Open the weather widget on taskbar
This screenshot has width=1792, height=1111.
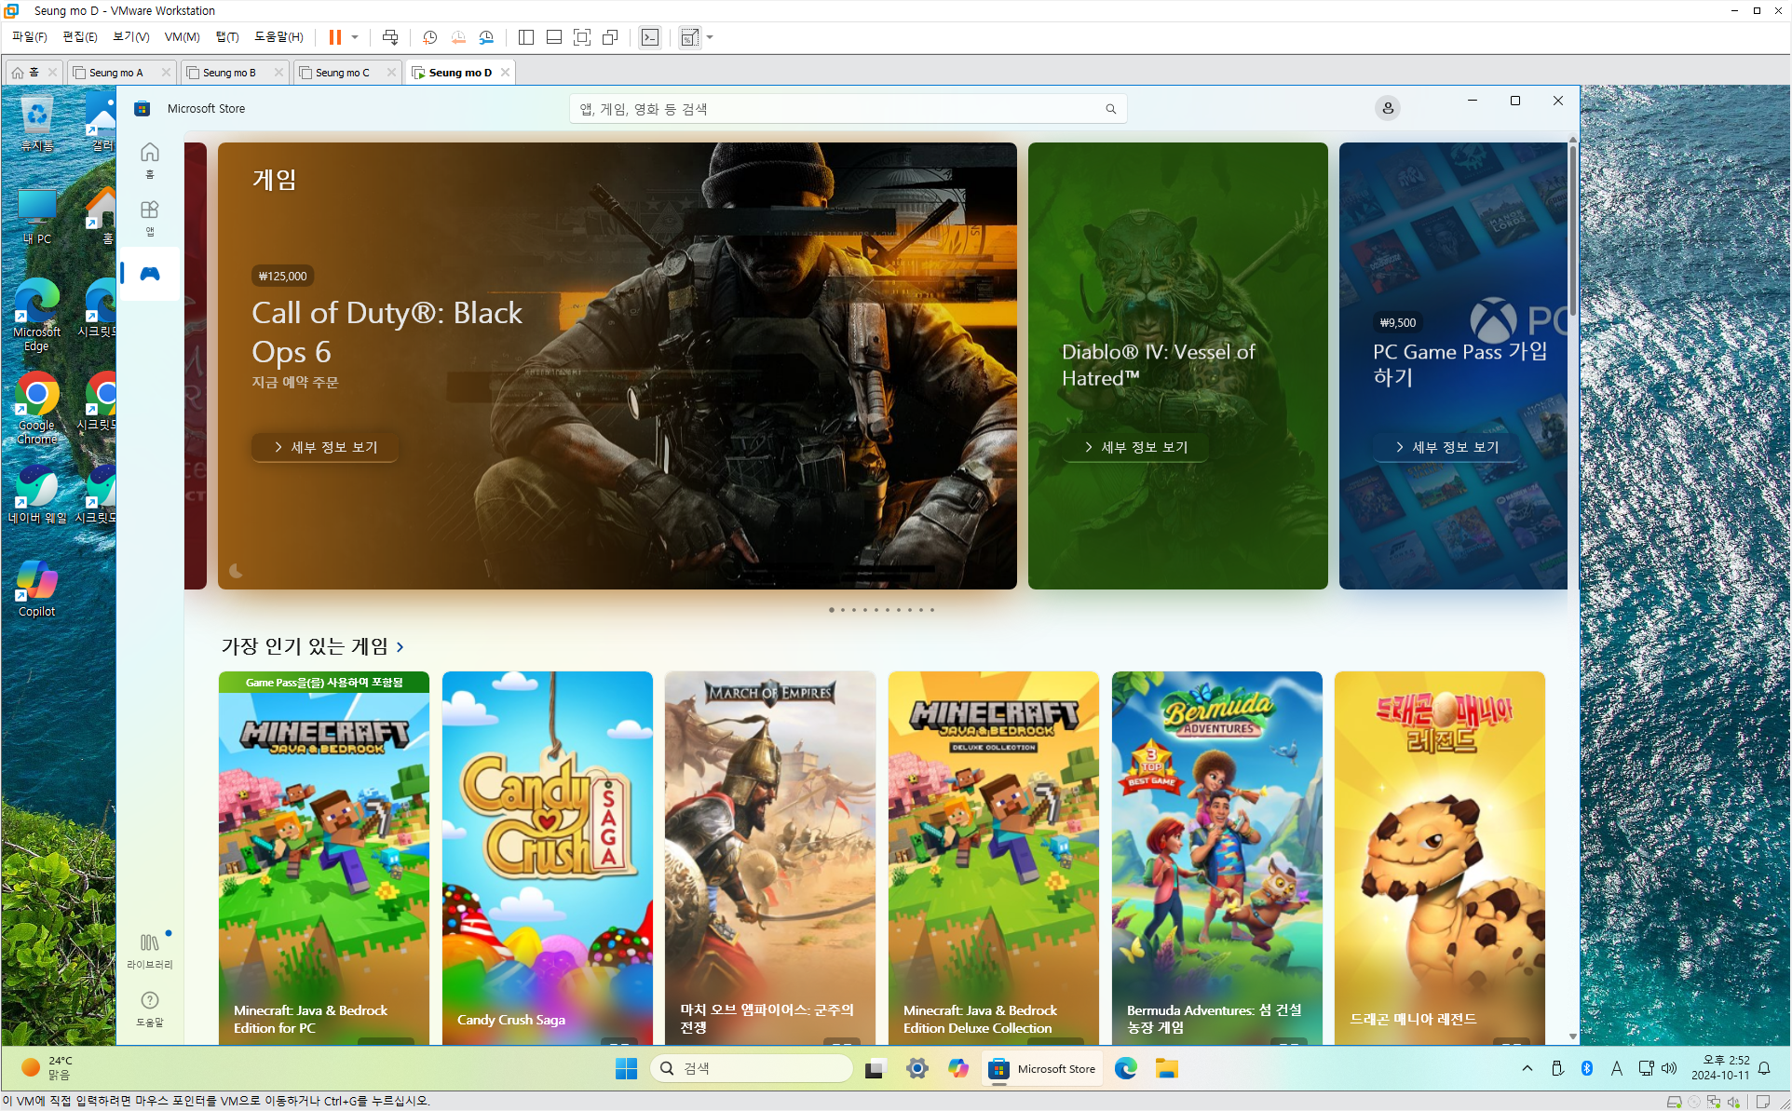[47, 1068]
